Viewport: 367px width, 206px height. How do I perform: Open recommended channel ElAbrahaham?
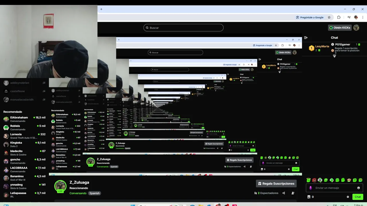point(24,119)
